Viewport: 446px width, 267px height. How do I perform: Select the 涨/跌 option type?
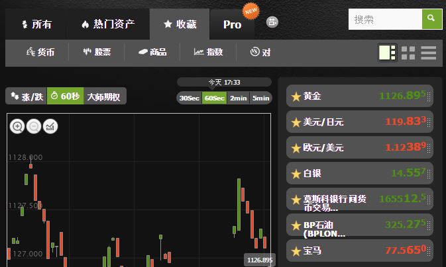(x=27, y=96)
